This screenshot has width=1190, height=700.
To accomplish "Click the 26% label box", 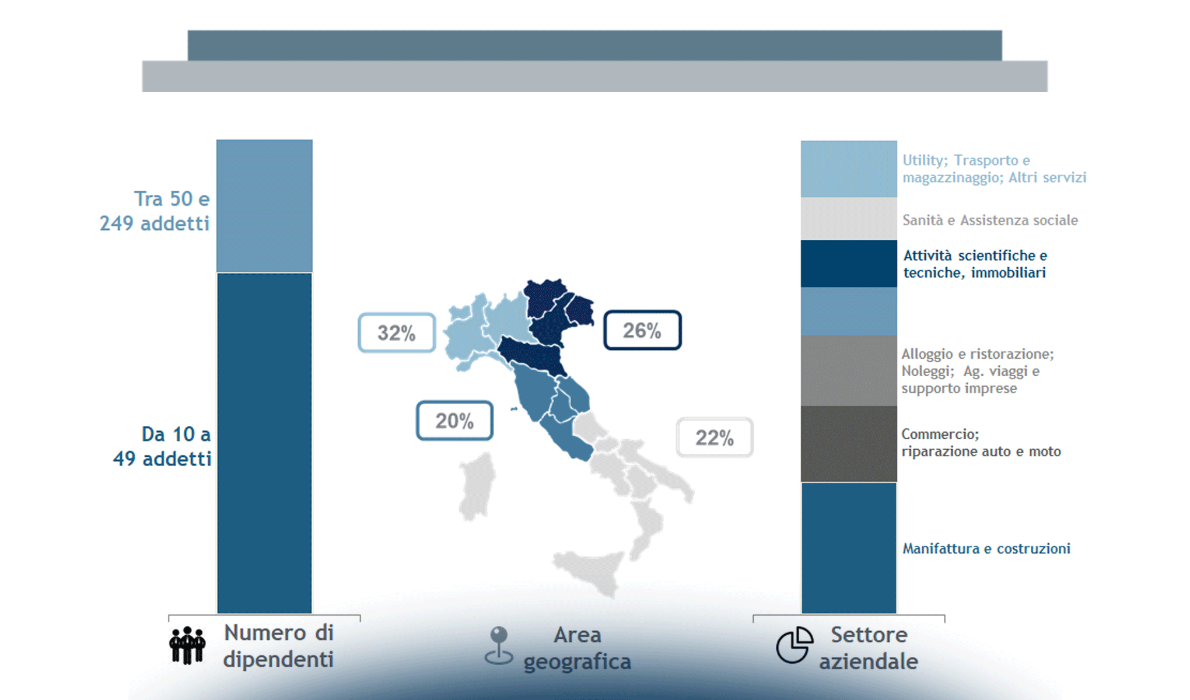I will 642,331.
